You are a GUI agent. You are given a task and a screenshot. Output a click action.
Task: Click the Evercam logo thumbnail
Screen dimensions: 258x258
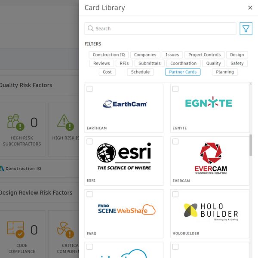(x=211, y=158)
